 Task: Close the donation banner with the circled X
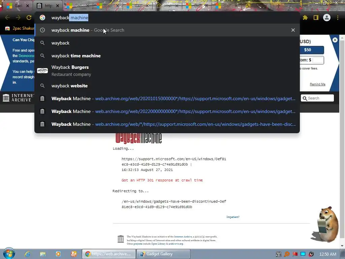(335, 40)
